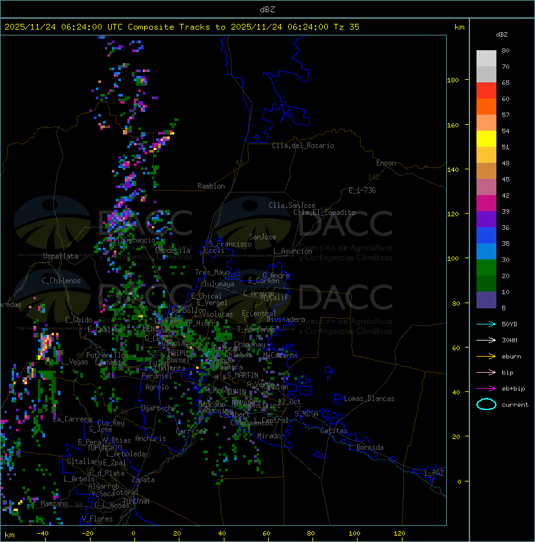This screenshot has width=535, height=542.
Task: Click the 'Agrelo' map label
Action: 157,387
